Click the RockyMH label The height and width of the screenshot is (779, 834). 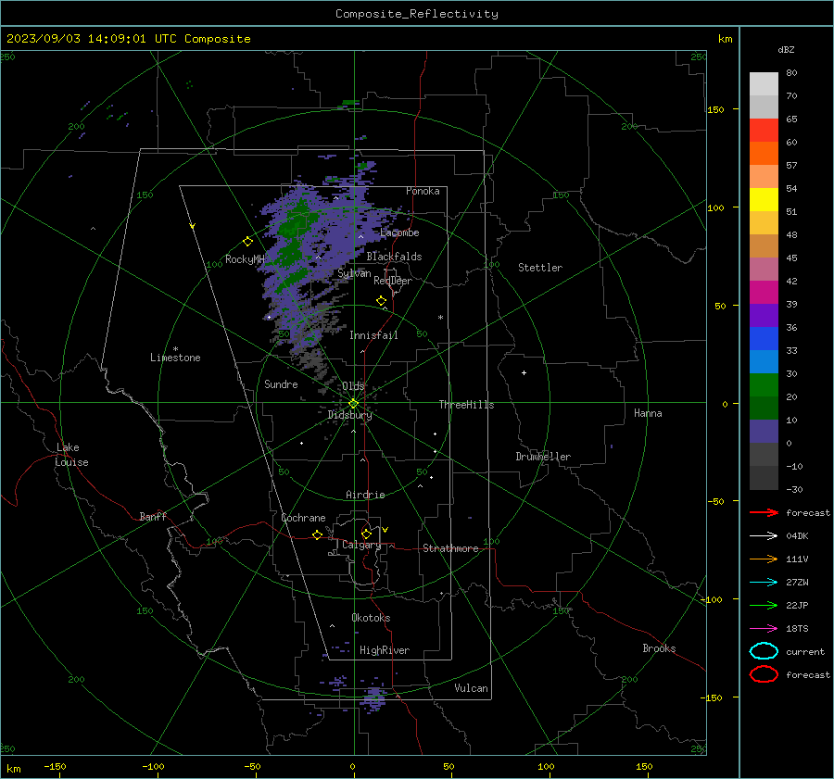pos(245,259)
